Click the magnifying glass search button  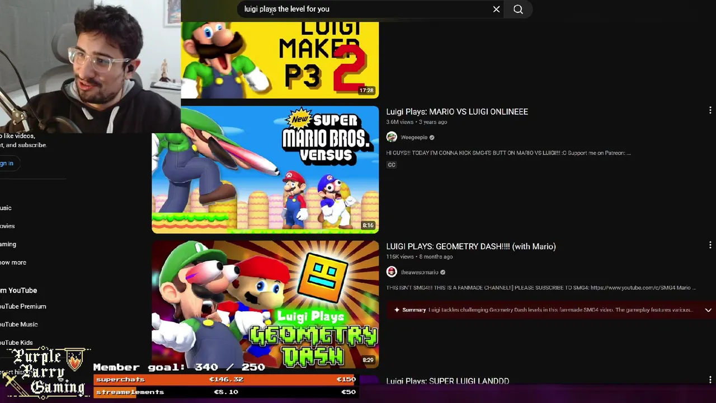pos(518,9)
